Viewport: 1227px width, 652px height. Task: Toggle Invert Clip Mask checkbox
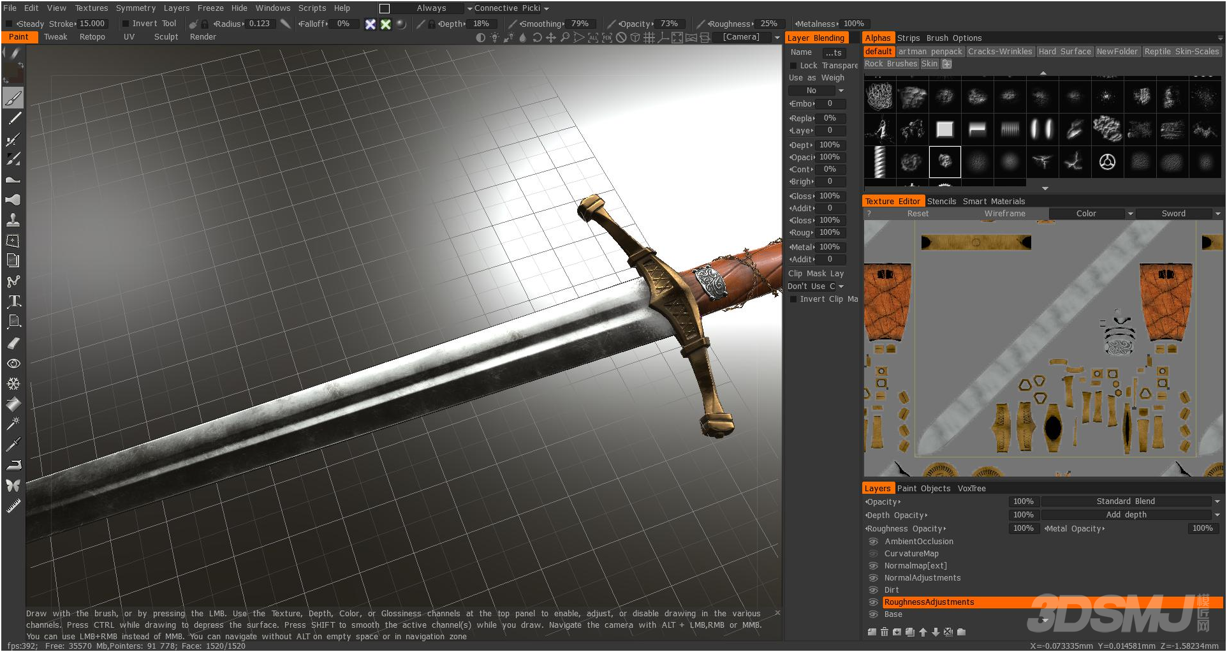tap(793, 299)
